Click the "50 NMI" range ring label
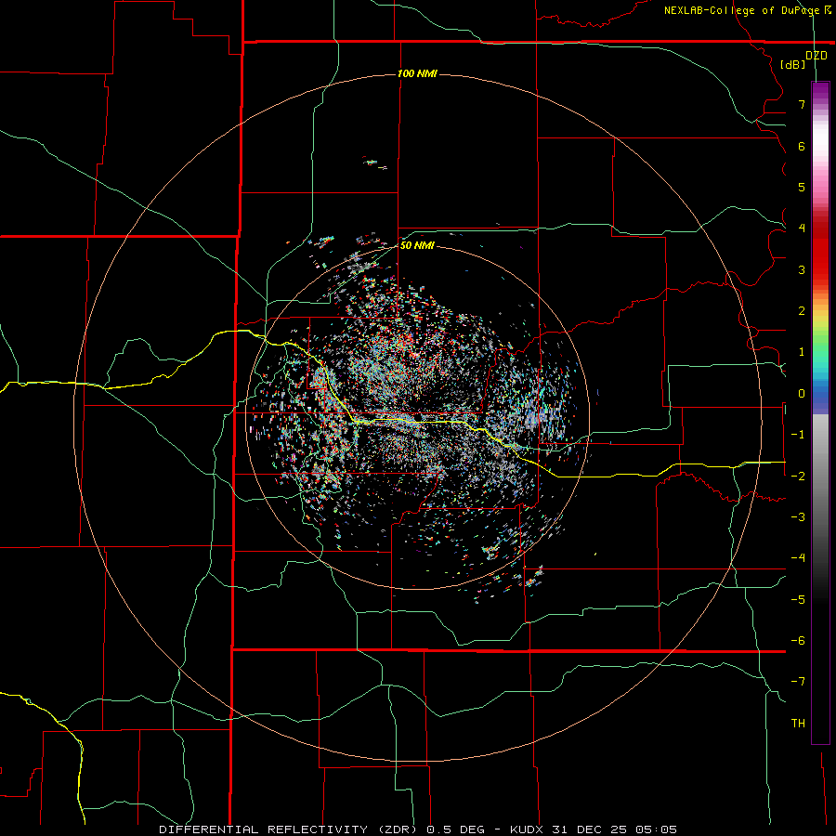The image size is (836, 836). (x=417, y=245)
